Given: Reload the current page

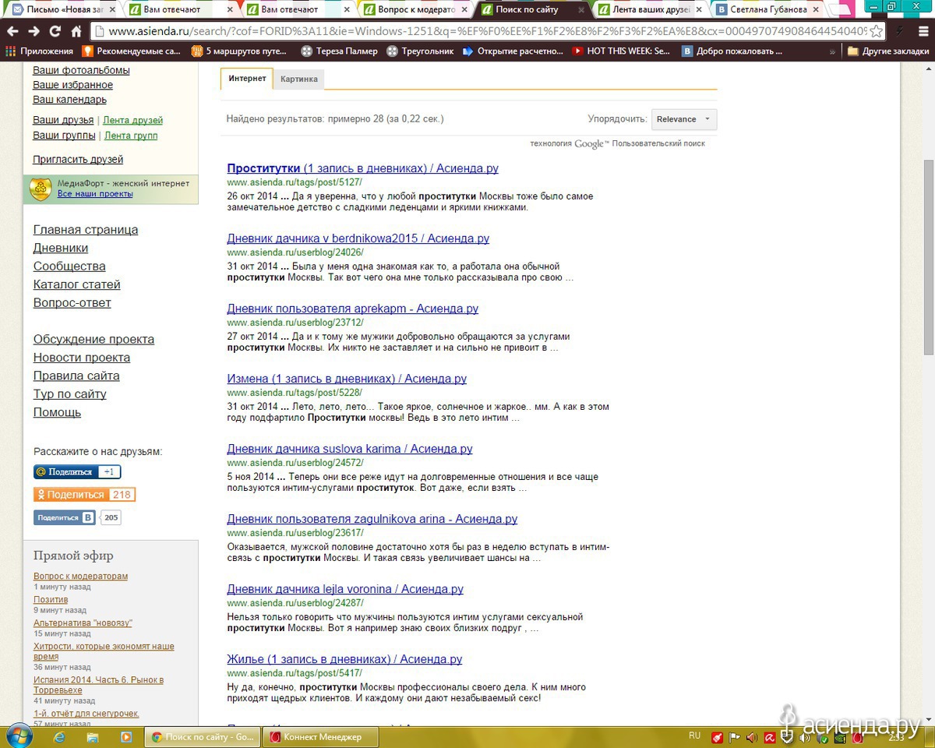Looking at the screenshot, I should [55, 31].
